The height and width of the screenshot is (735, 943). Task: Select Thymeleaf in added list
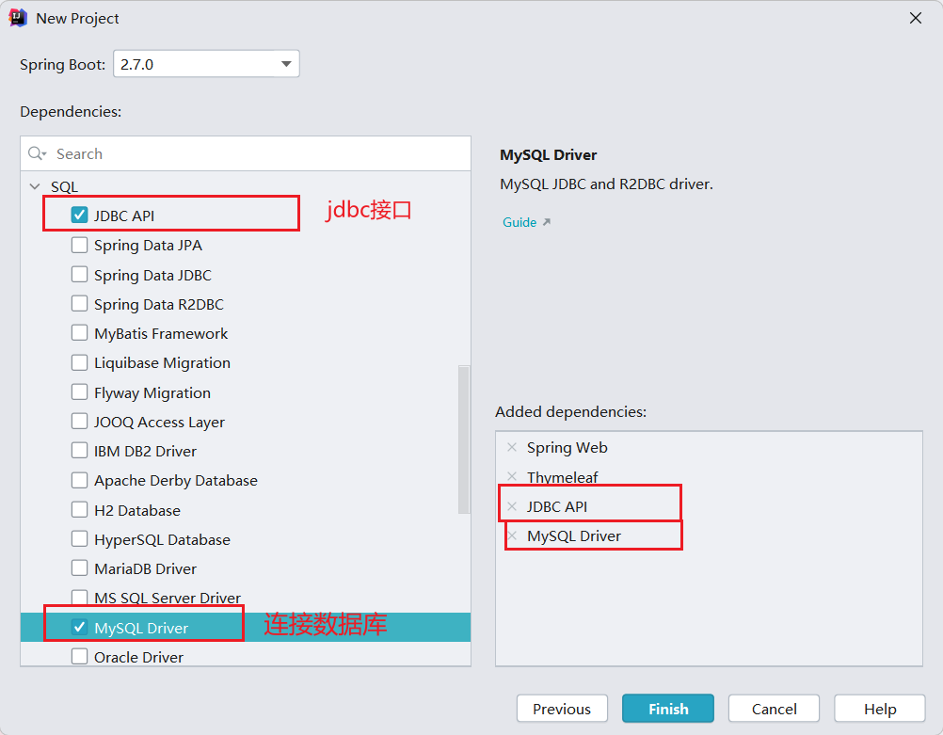pyautogui.click(x=562, y=477)
